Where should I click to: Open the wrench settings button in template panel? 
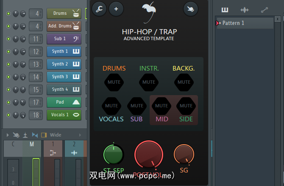(99, 9)
